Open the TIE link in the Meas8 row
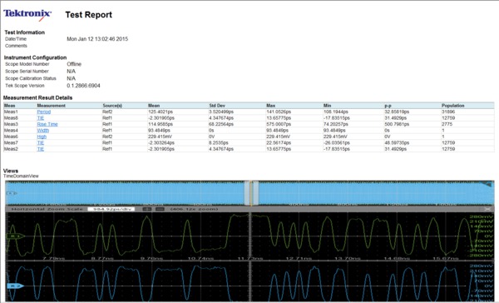The width and height of the screenshot is (499, 303). 41,118
